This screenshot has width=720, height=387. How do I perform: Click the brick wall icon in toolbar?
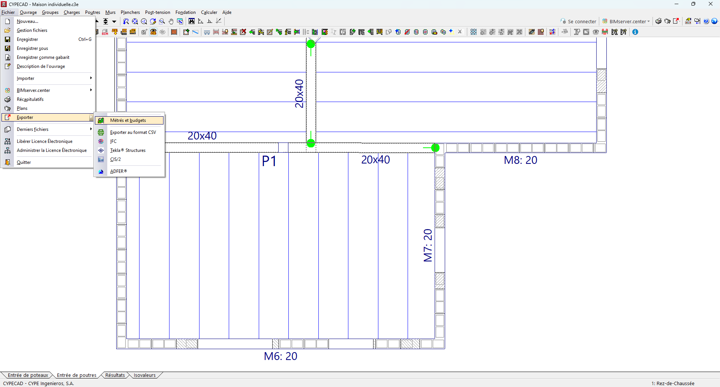click(174, 32)
